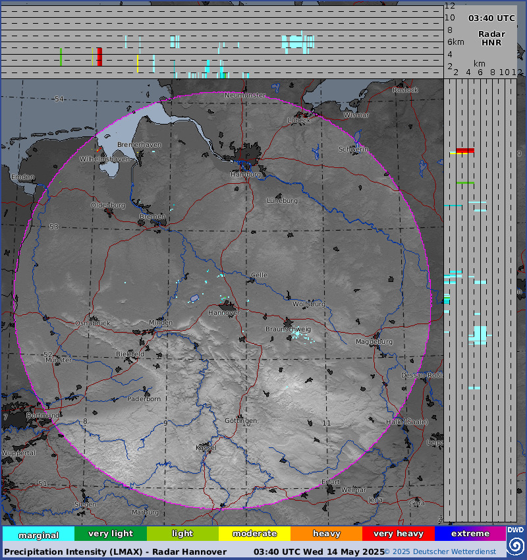Click the Dortmund city label
The image size is (527, 560).
tap(42, 416)
